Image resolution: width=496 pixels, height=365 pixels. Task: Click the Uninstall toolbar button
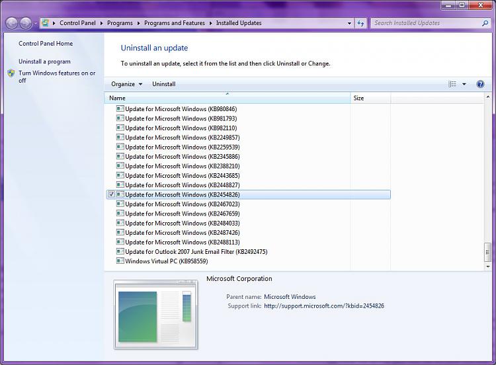point(163,84)
